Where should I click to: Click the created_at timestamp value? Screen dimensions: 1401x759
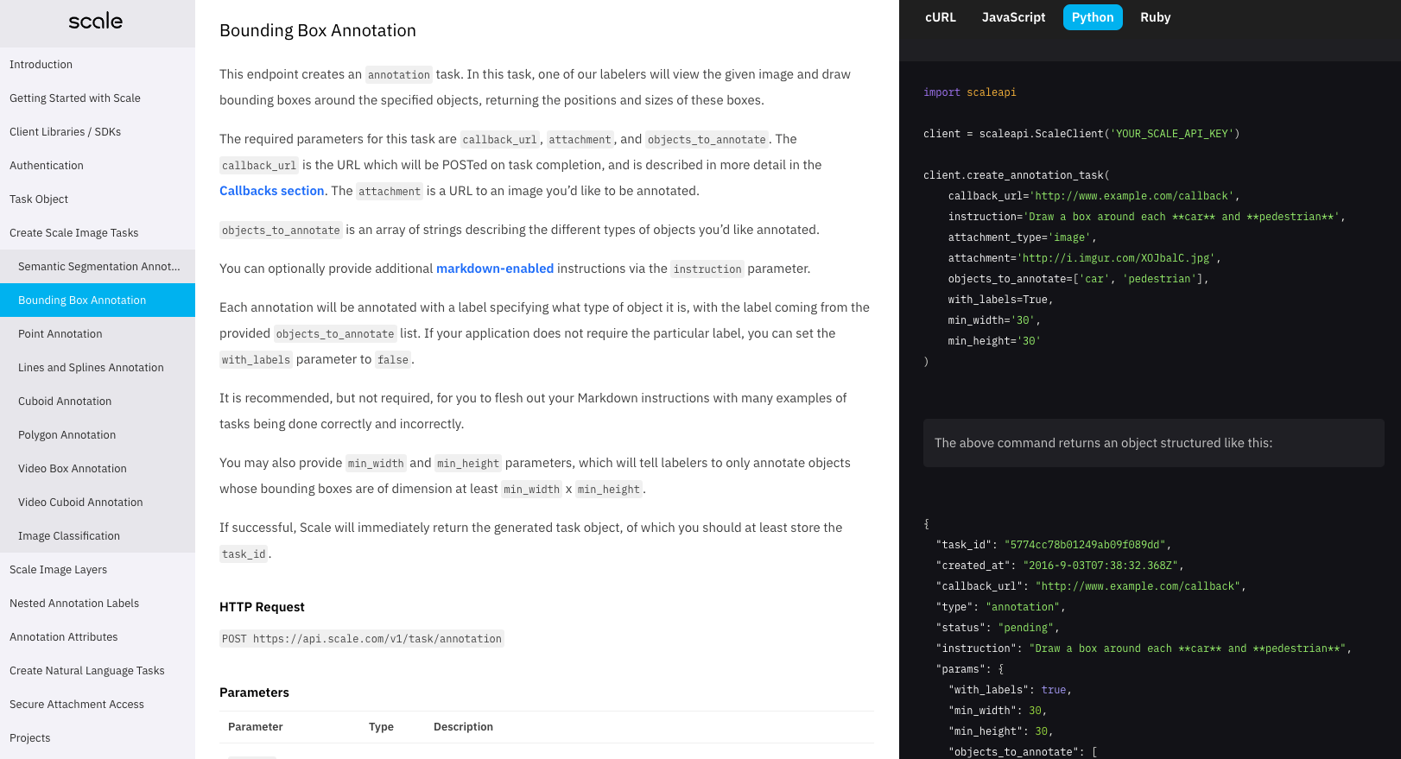click(x=1102, y=566)
